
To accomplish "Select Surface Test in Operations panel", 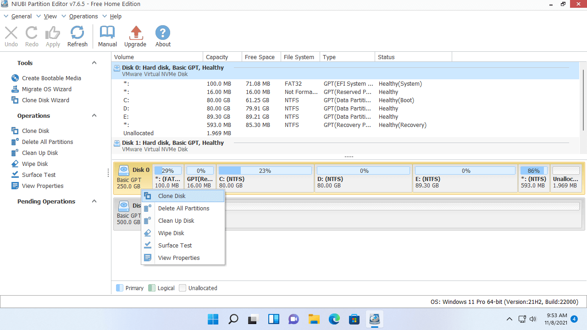I will [39, 175].
